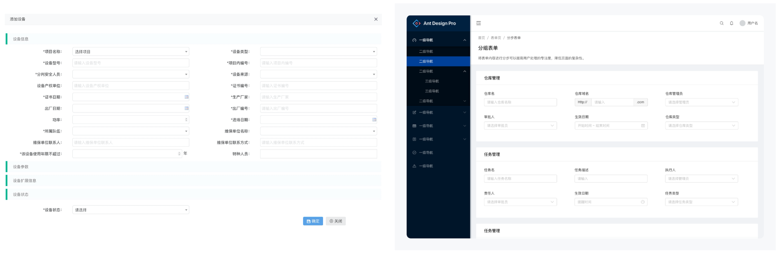The image size is (781, 255).
Task: Focus the 任务描述 请输入 input
Action: (611, 179)
